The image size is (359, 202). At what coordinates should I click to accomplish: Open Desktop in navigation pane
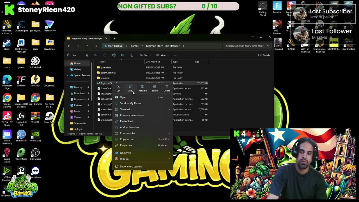tap(78, 87)
